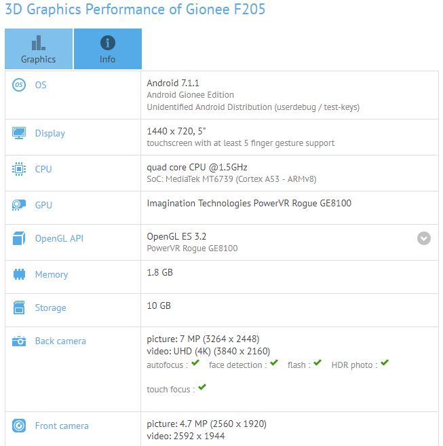The width and height of the screenshot is (443, 446).
Task: Click the Display monitor icon
Action: pyautogui.click(x=18, y=133)
